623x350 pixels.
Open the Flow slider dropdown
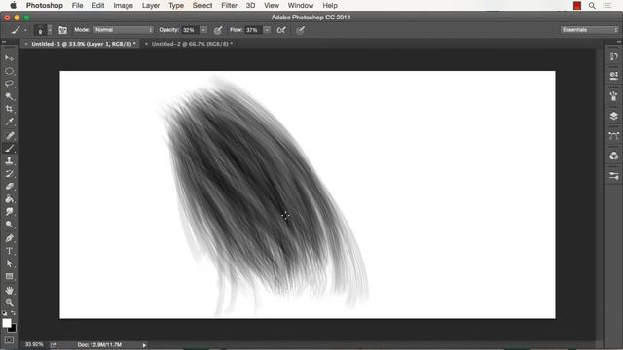click(x=267, y=30)
